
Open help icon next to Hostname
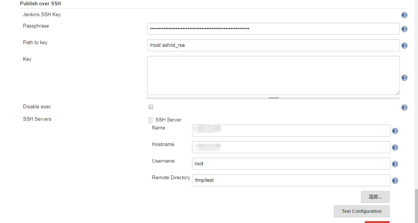coord(395,148)
